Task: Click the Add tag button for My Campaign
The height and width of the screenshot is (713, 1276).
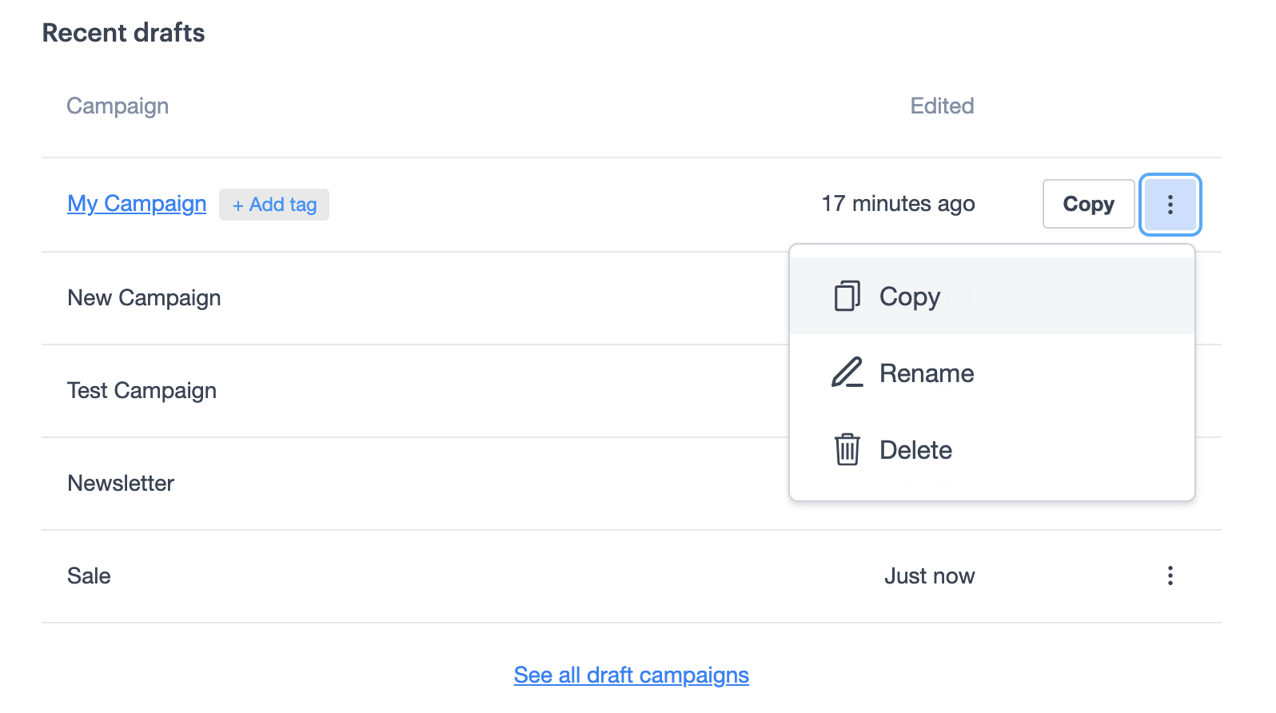Action: (x=274, y=205)
